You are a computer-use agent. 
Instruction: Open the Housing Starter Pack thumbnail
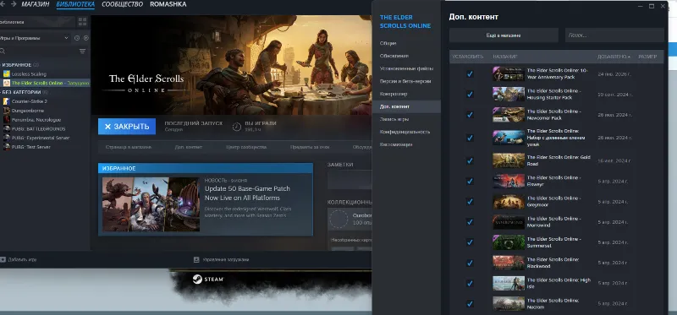509,94
